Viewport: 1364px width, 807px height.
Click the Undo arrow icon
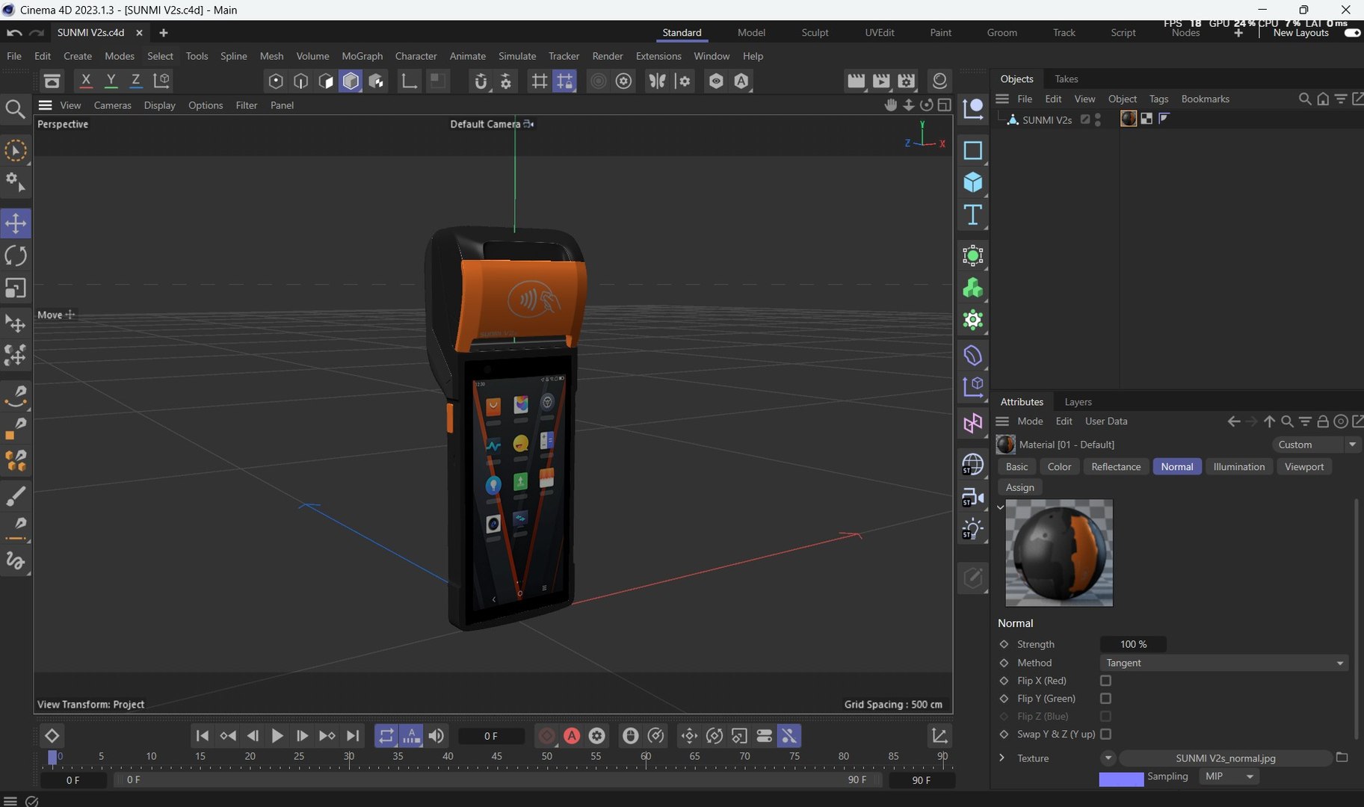pos(13,33)
